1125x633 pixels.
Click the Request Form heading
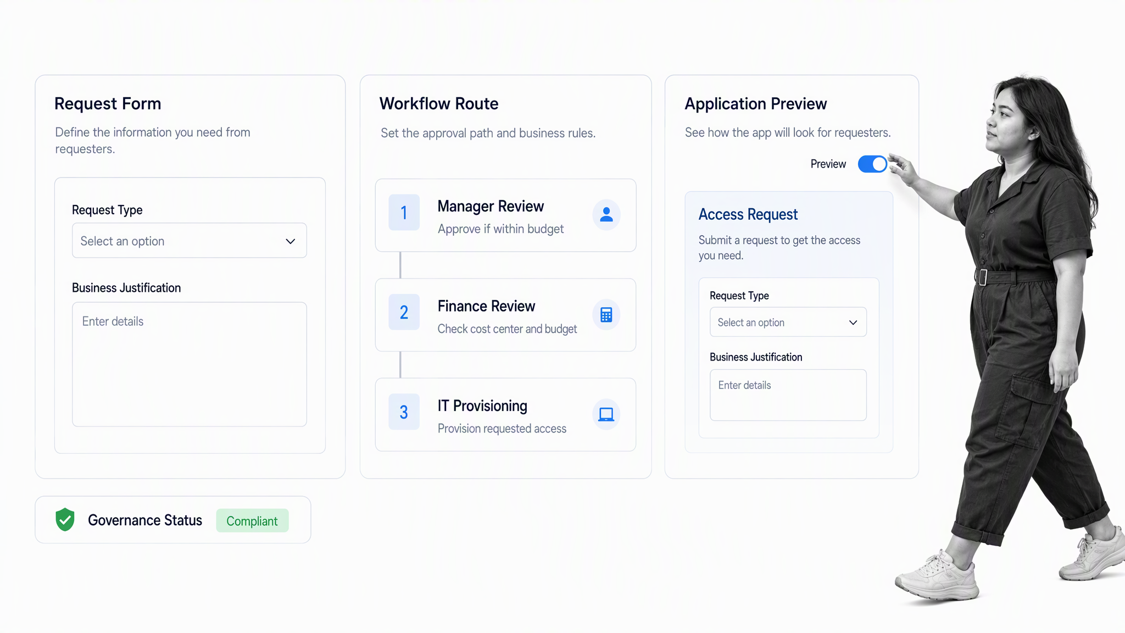pyautogui.click(x=108, y=103)
